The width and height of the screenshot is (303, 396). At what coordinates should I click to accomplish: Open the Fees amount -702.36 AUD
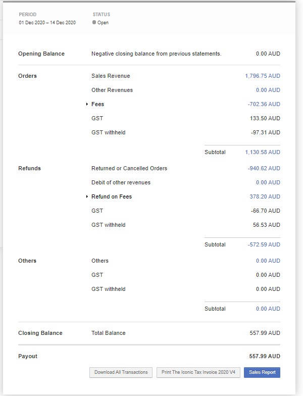click(x=264, y=104)
